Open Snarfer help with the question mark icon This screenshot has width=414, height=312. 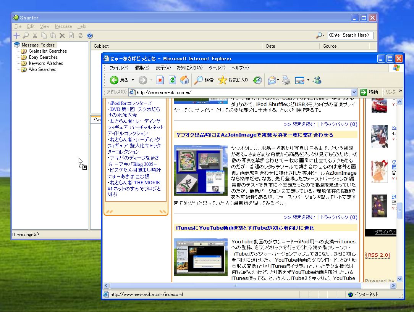pyautogui.click(x=90, y=35)
